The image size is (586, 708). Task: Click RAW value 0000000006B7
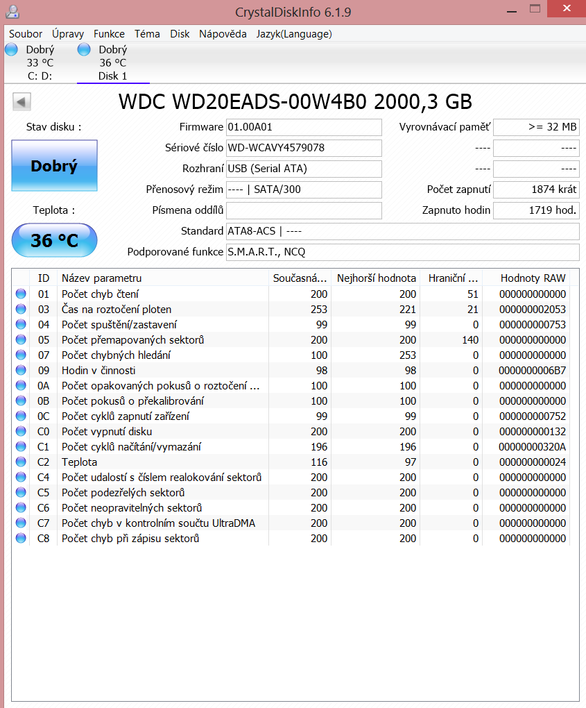click(x=533, y=370)
